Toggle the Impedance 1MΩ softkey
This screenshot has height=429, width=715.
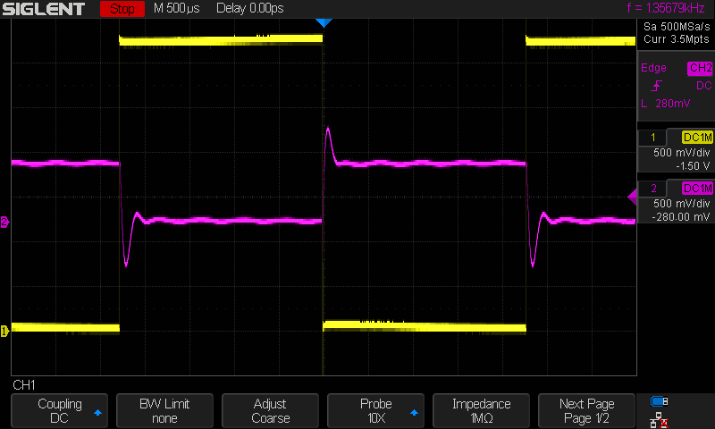tap(481, 410)
